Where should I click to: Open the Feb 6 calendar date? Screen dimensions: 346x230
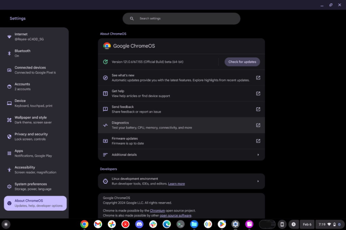coord(307,224)
